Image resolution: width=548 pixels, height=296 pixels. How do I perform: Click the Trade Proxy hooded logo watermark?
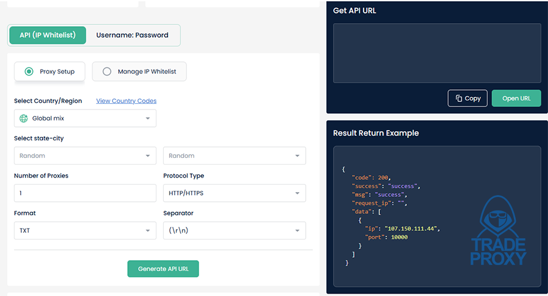point(497,230)
